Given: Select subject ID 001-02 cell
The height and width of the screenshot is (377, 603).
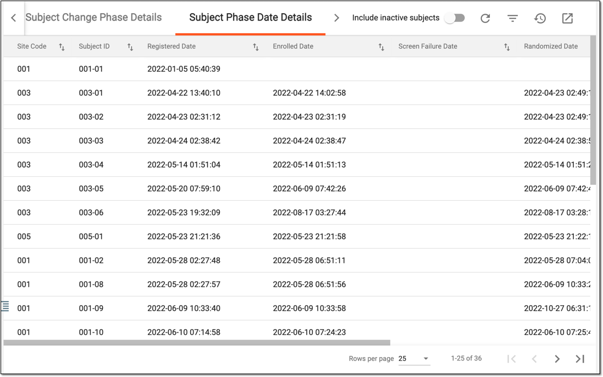Looking at the screenshot, I should pos(91,260).
